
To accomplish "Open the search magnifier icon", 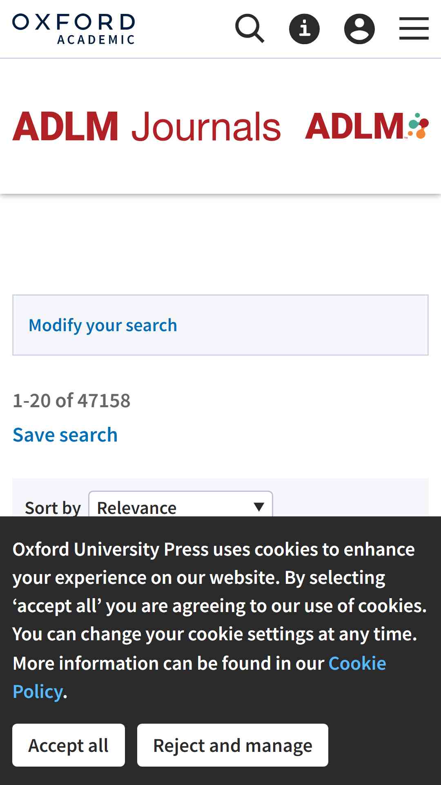I will 249,29.
